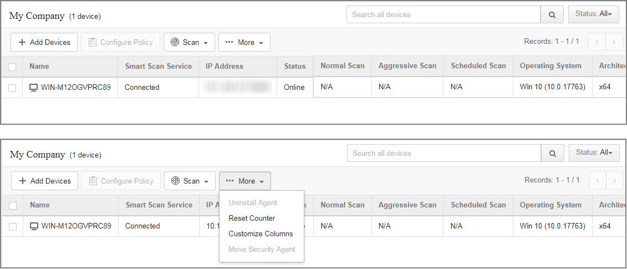Viewport: 627px width, 269px height.
Task: Tick the select-all checkbox in upper table header
Action: click(x=12, y=67)
